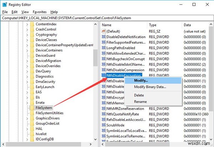
Task: Click the ContentIndex folder icon
Action: pyautogui.click(x=32, y=24)
